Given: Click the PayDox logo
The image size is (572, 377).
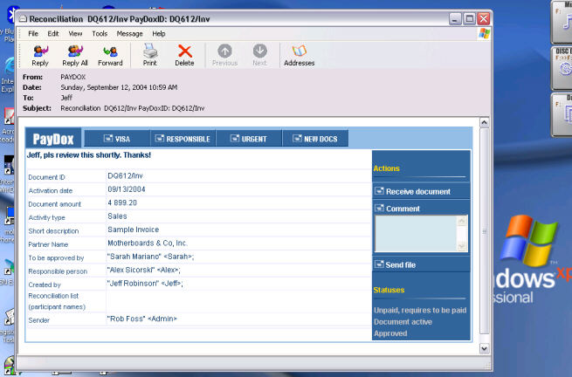Looking at the screenshot, I should (x=53, y=139).
